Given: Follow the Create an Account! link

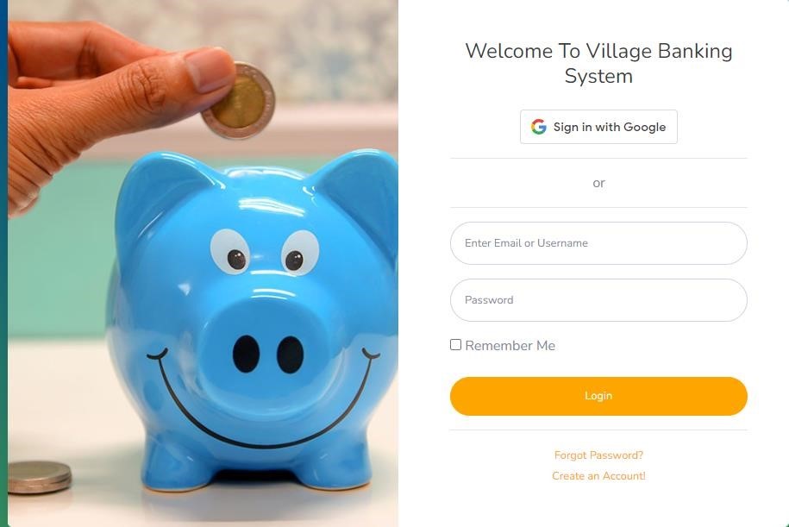Looking at the screenshot, I should coord(598,475).
